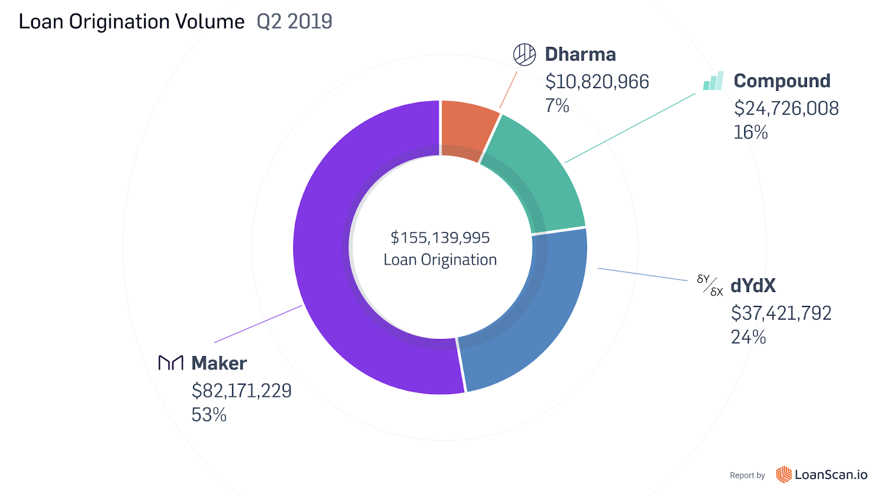Viewport: 882px width, 496px height.
Task: Click Maker's $82,171,229 value
Action: (x=241, y=391)
